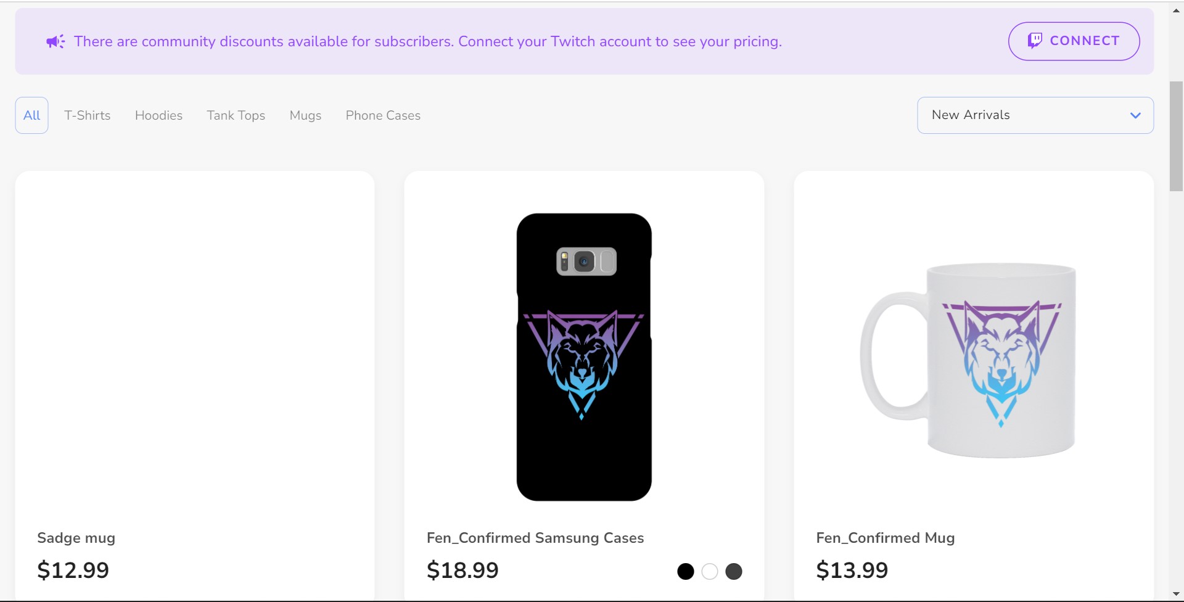Choose the dark gray color swatch
The image size is (1184, 602).
click(734, 572)
